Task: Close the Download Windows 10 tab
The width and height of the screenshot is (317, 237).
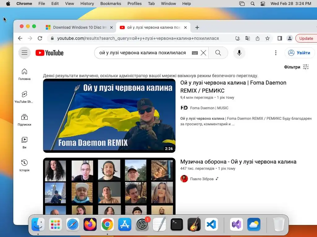Action: tap(111, 27)
